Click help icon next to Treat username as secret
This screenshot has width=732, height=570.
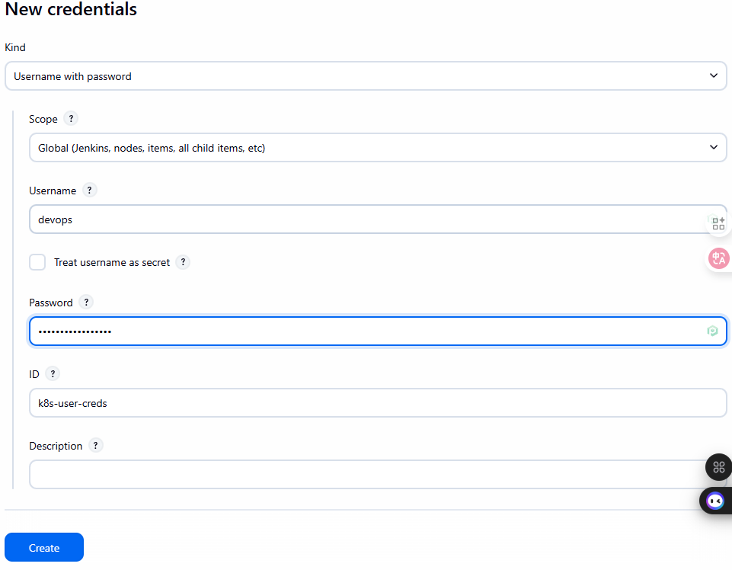point(183,262)
